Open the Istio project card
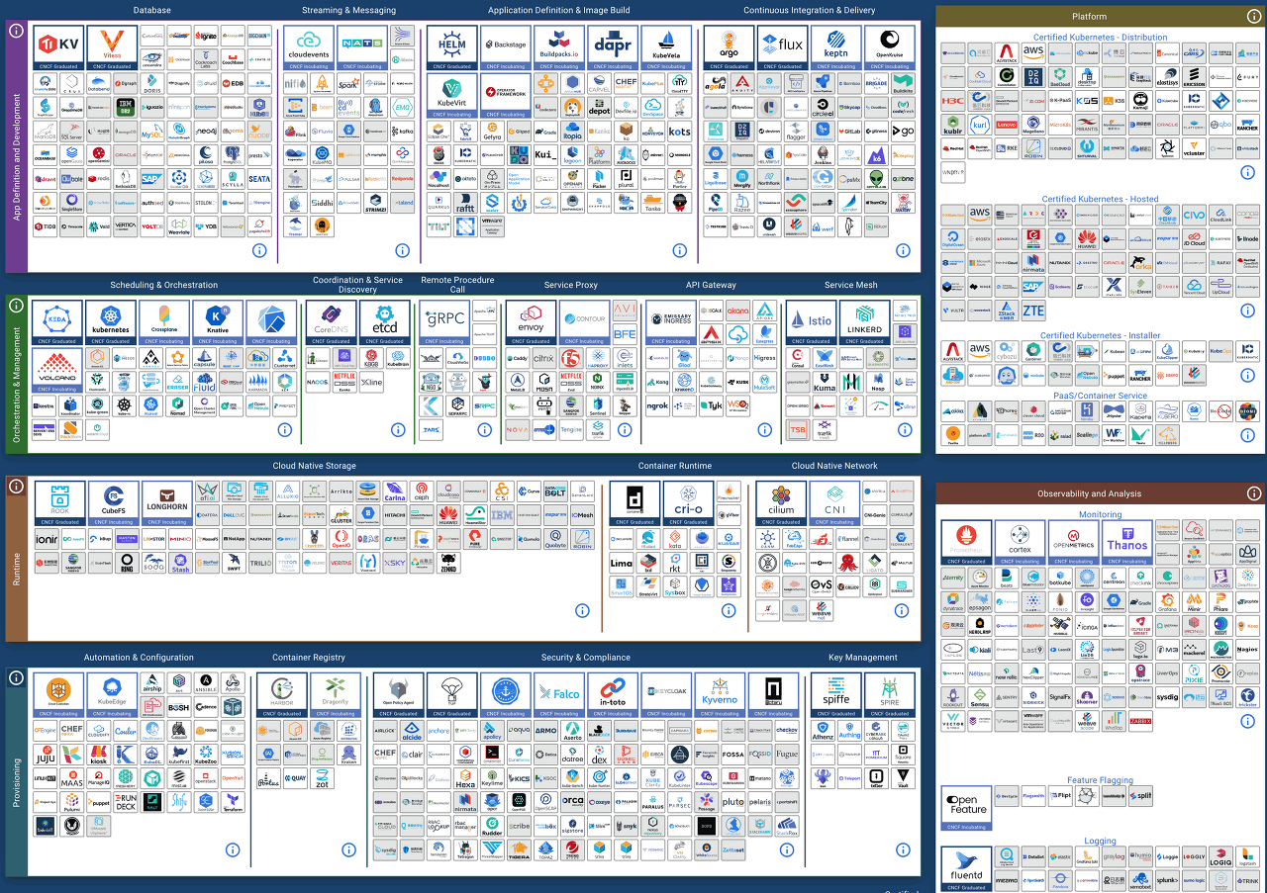 (812, 322)
